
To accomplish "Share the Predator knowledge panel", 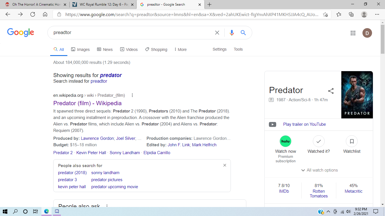I will [331, 91].
